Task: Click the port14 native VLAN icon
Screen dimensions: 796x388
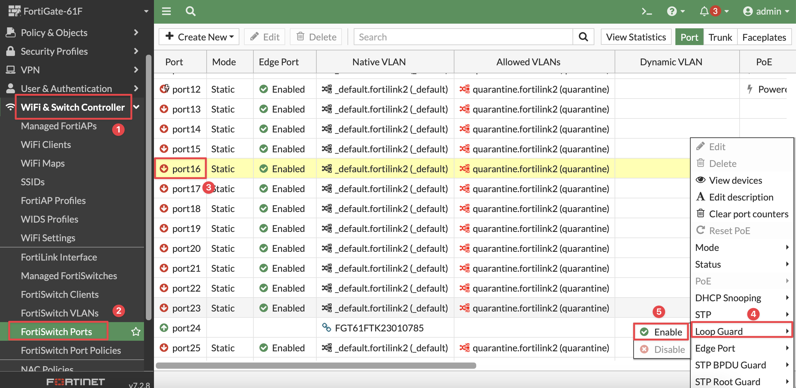Action: [x=327, y=129]
